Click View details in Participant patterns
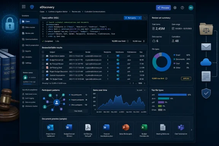219x146 pixels. point(78,111)
